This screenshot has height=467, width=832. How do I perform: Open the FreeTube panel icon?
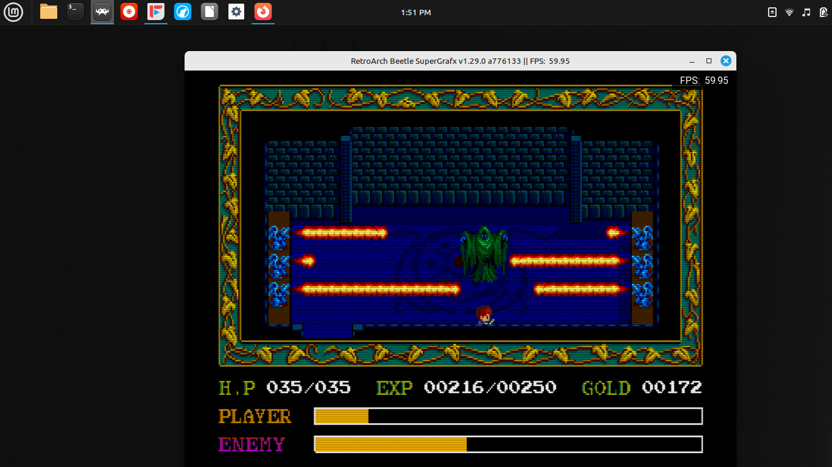[156, 12]
